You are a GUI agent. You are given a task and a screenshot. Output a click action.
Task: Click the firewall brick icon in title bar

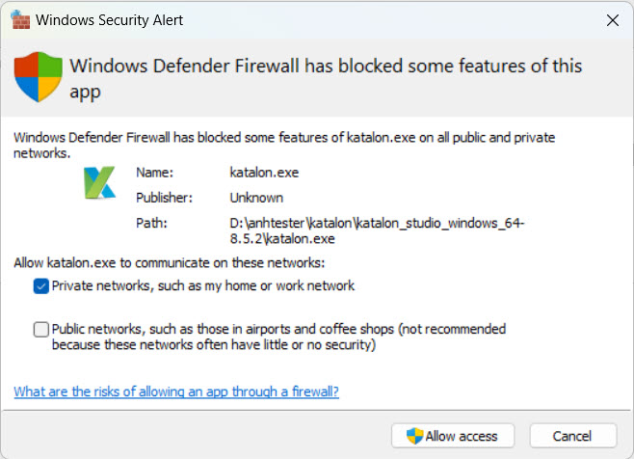pos(20,20)
